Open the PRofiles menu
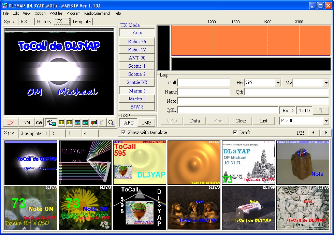The width and height of the screenshot is (334, 235). coord(56,13)
